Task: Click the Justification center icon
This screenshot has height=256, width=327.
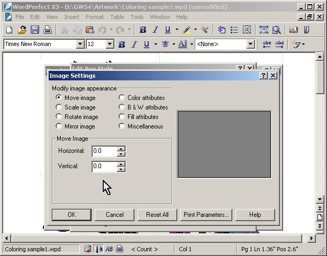Action: [x=165, y=44]
